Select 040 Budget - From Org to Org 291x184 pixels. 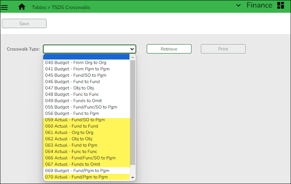tap(76, 63)
